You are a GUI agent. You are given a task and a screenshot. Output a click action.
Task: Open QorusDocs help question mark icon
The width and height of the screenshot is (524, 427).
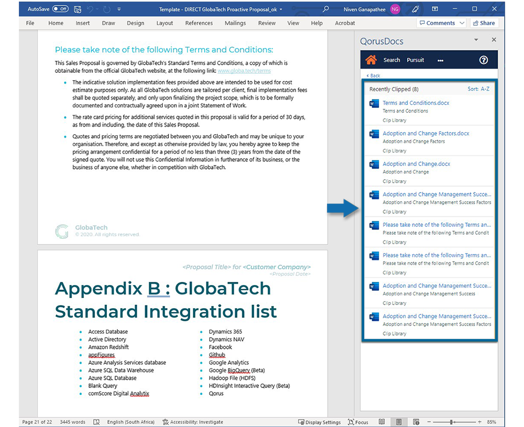pyautogui.click(x=484, y=60)
